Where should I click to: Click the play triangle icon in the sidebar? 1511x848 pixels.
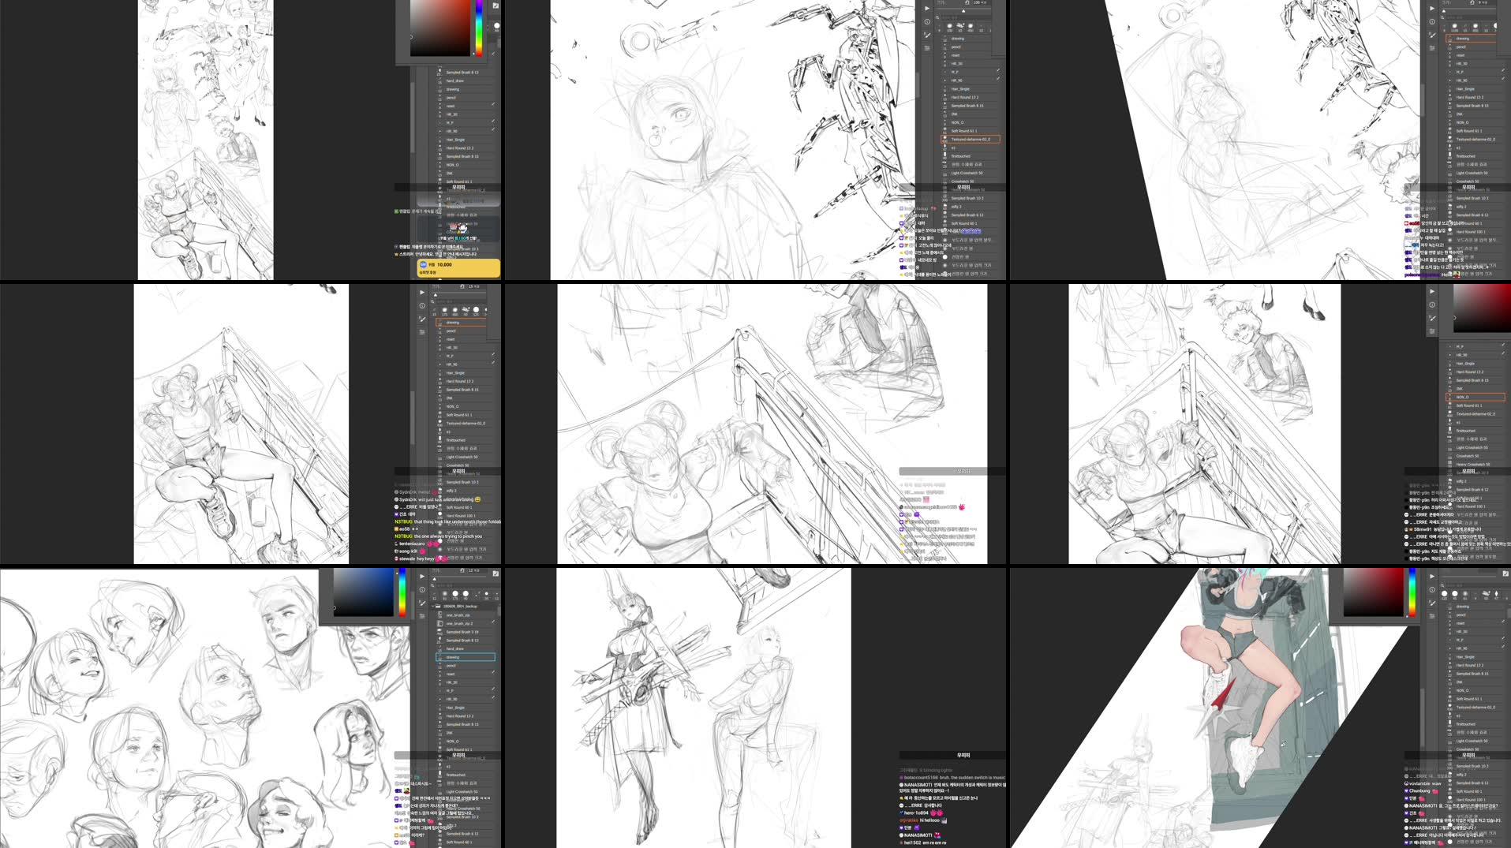click(x=421, y=293)
